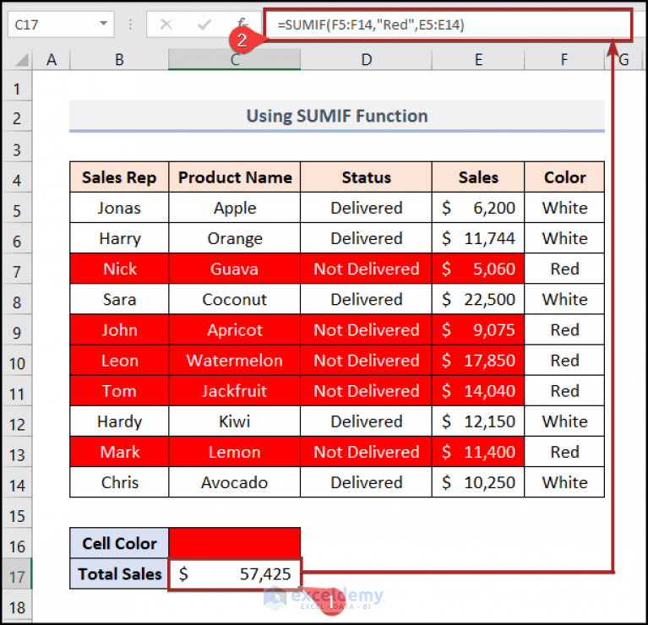The image size is (648, 625).
Task: Select the 'Not Delivered' status for Nick
Action: (x=366, y=269)
